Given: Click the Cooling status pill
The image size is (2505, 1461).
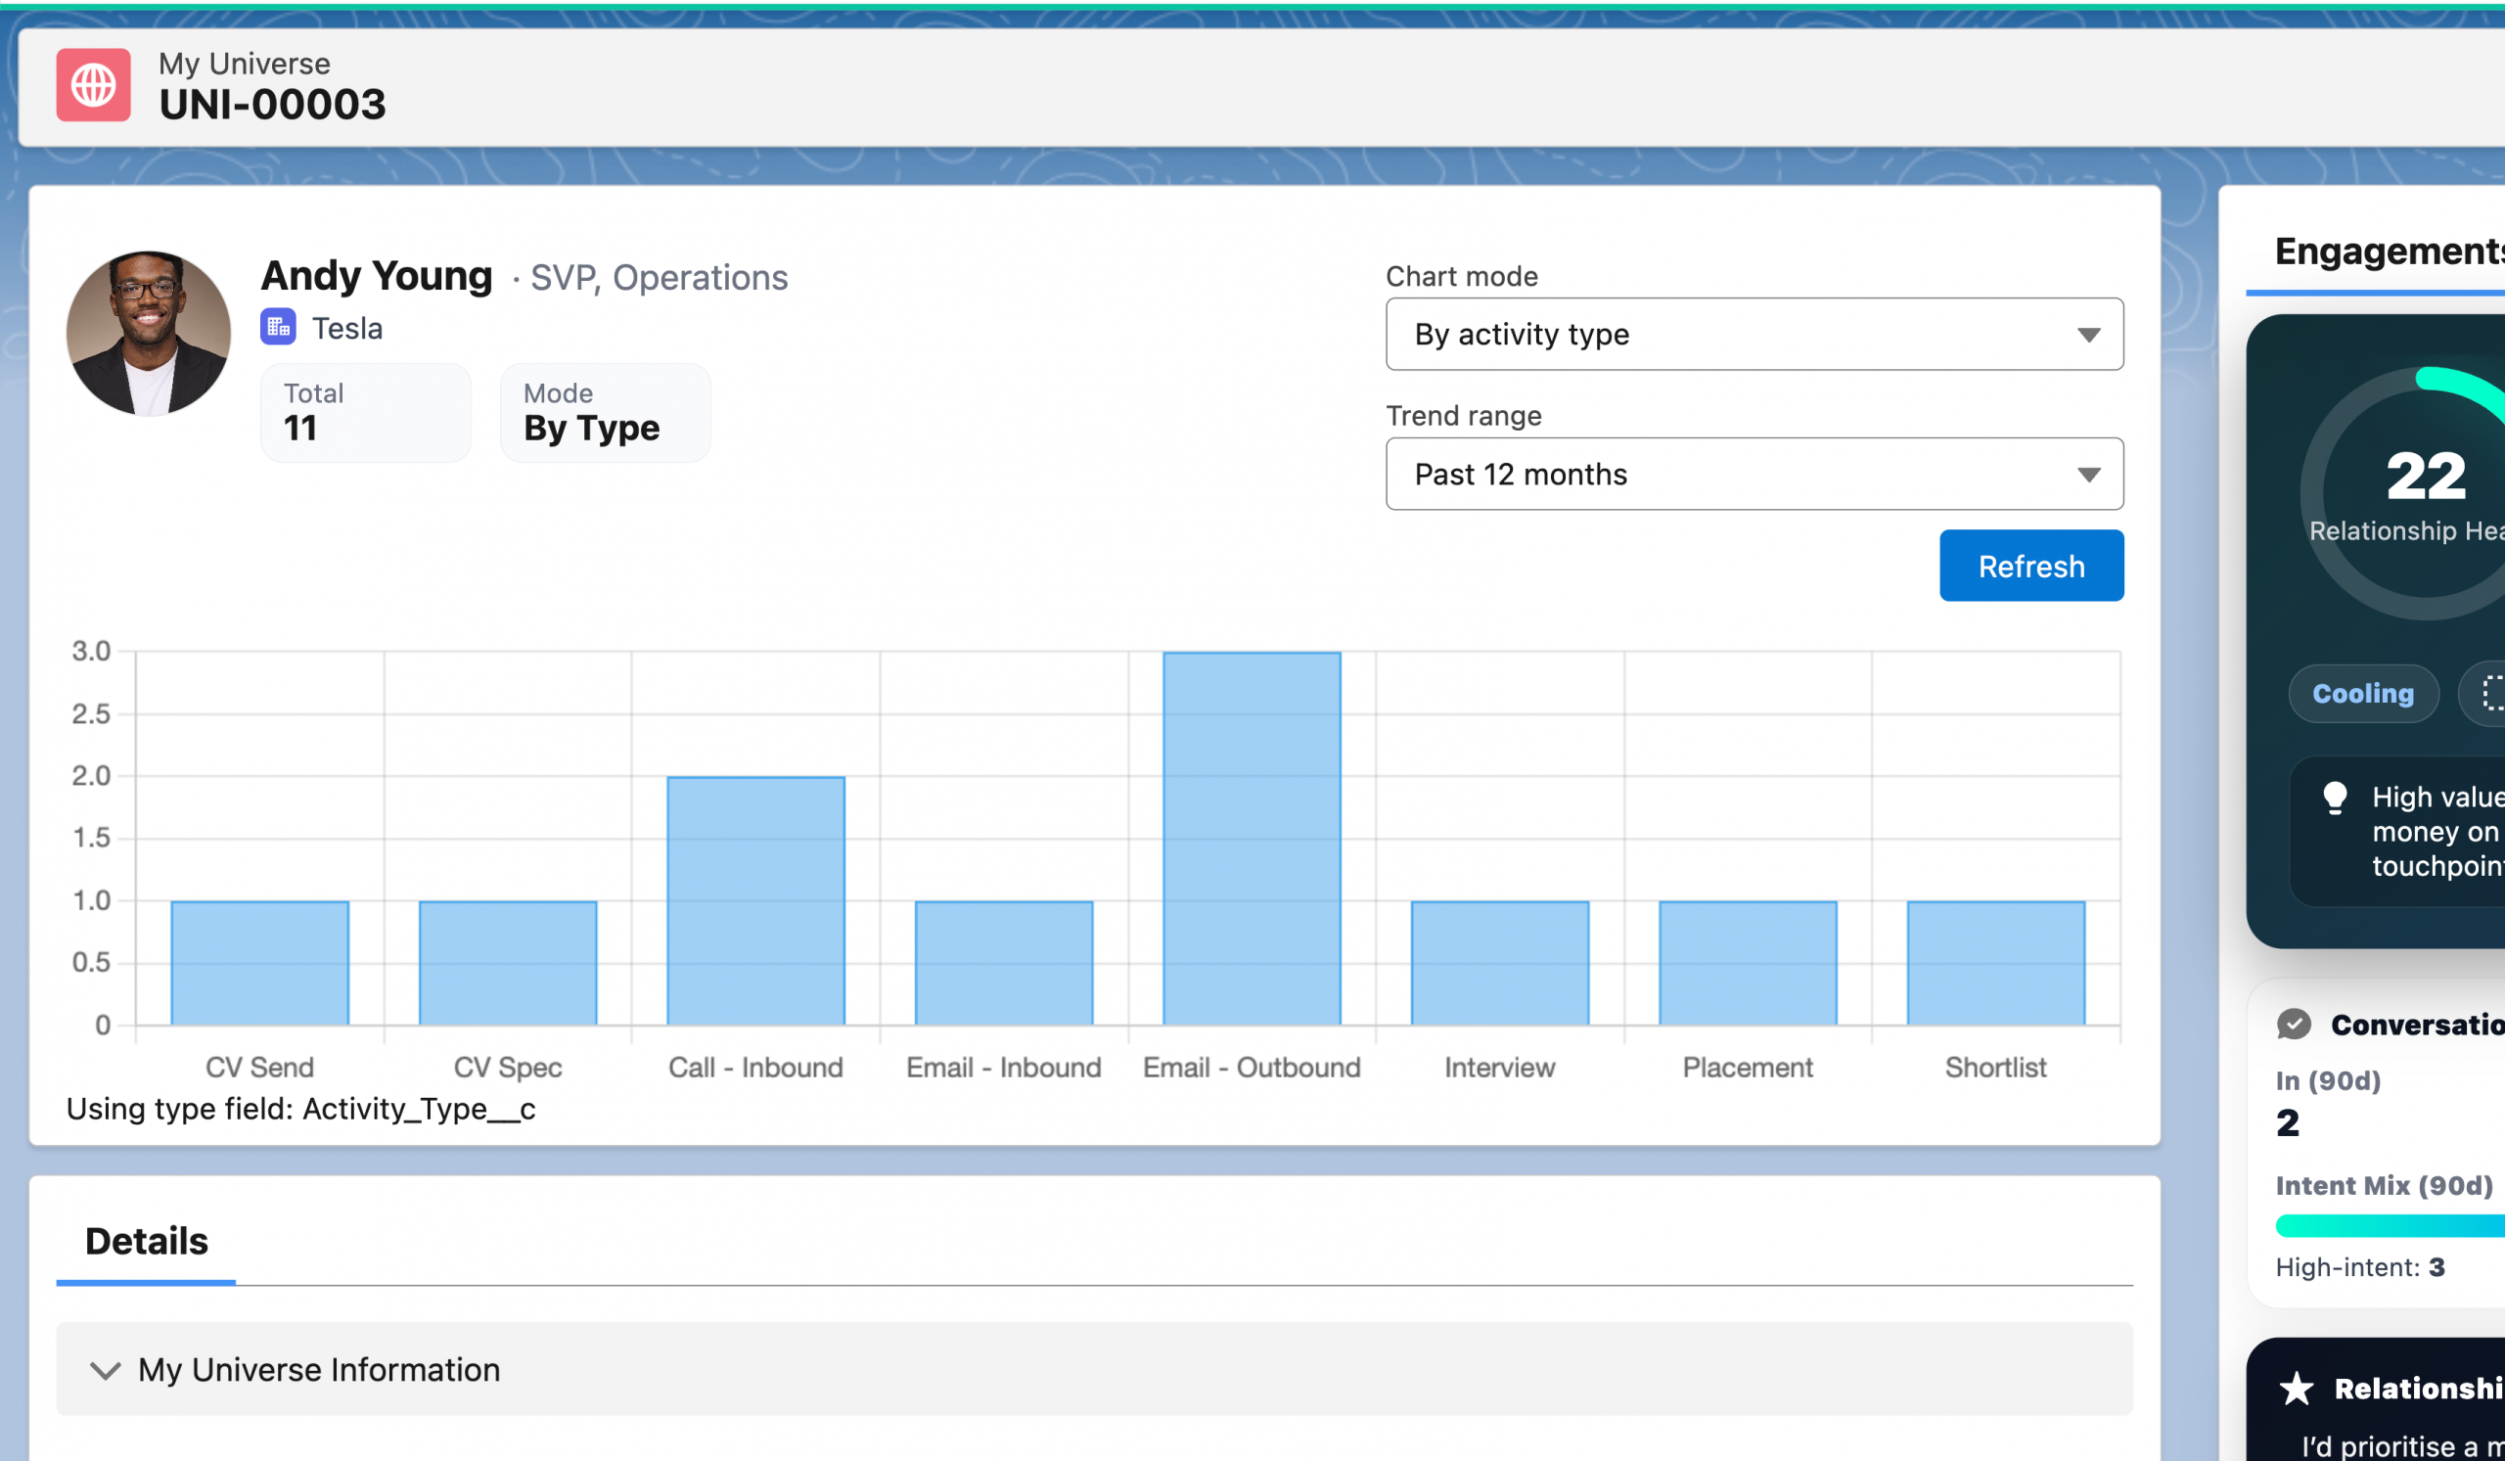Looking at the screenshot, I should [2362, 693].
